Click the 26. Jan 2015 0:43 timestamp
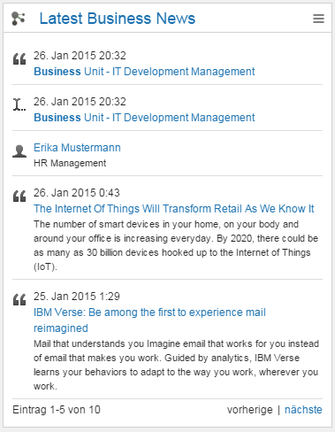The width and height of the screenshot is (335, 432). [x=77, y=193]
